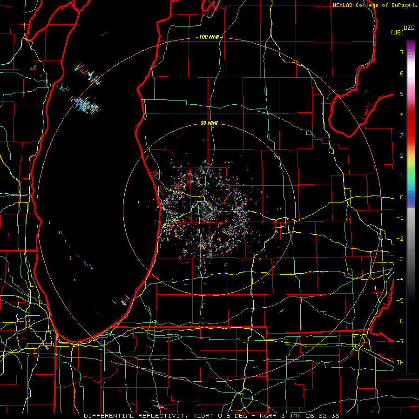Click the -1 value on the color scale
The height and width of the screenshot is (419, 419).
pos(400,218)
